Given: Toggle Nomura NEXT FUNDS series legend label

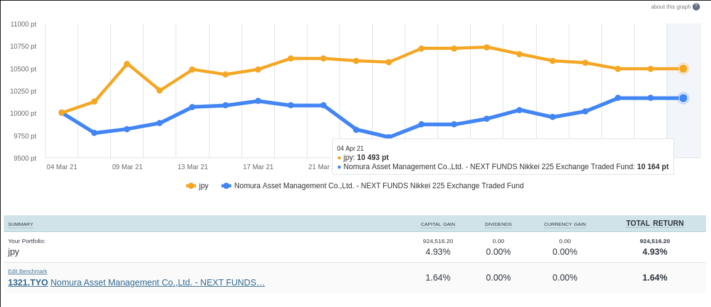Looking at the screenshot, I should (x=378, y=186).
